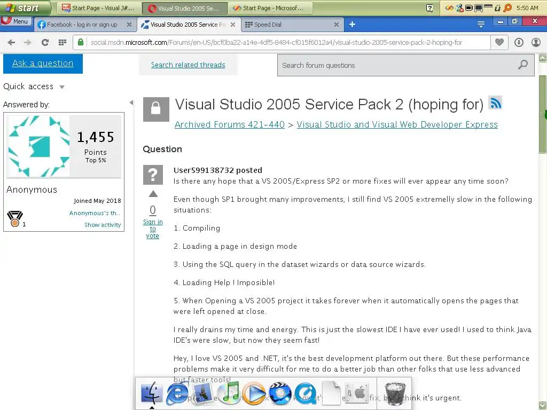The image size is (547, 410).
Task: Open Anonymous's threads link
Action: (x=95, y=213)
